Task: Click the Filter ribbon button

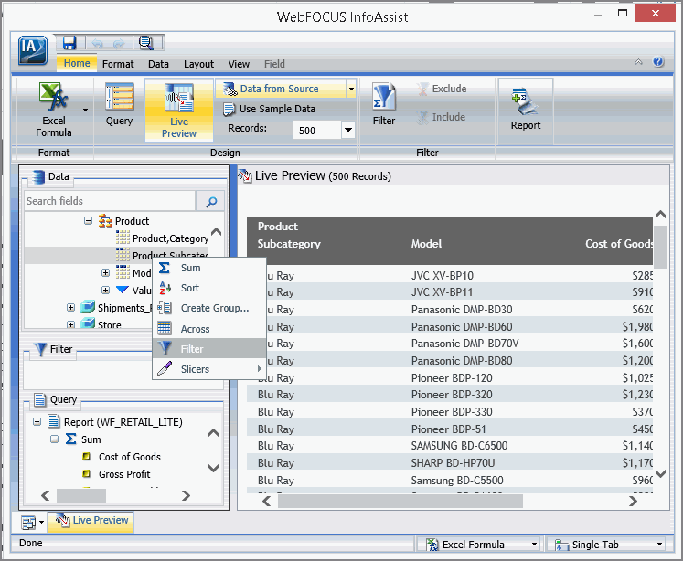Action: [384, 104]
